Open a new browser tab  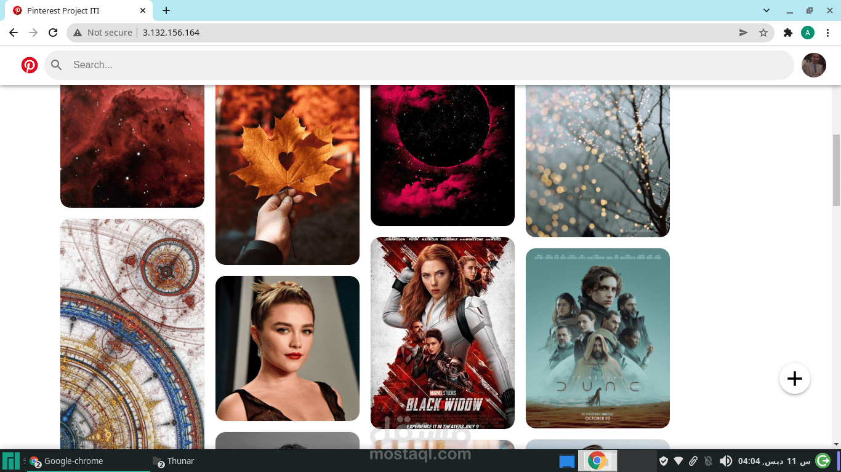166,10
